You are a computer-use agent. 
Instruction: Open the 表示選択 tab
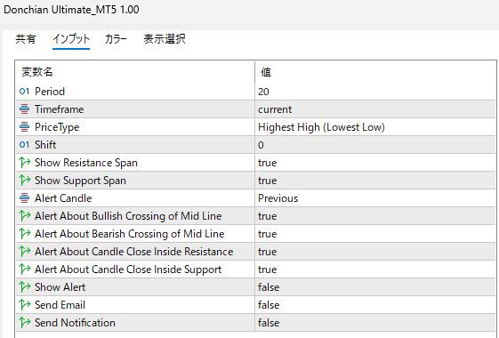(x=165, y=39)
